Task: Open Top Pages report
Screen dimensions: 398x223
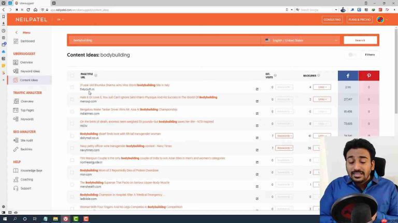Action: (24, 110)
